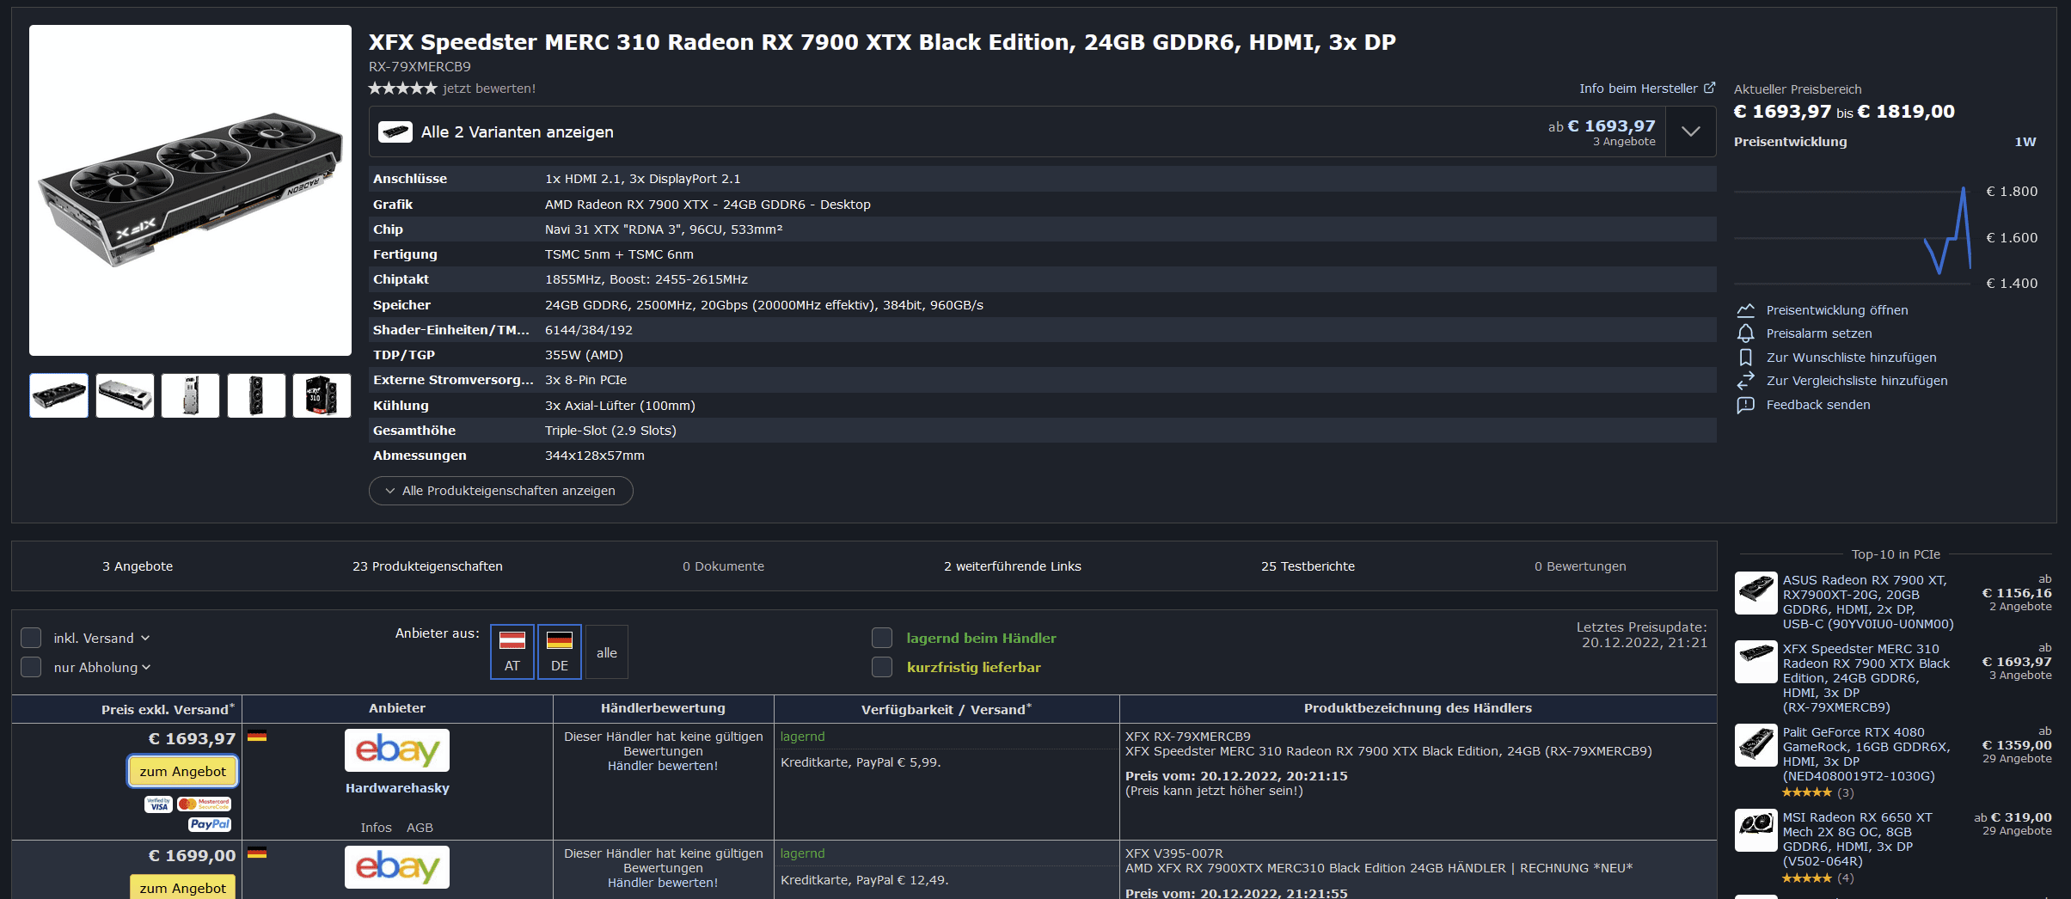
Task: Click Zur Vergleichsliste hinzufügen
Action: [x=1857, y=381]
